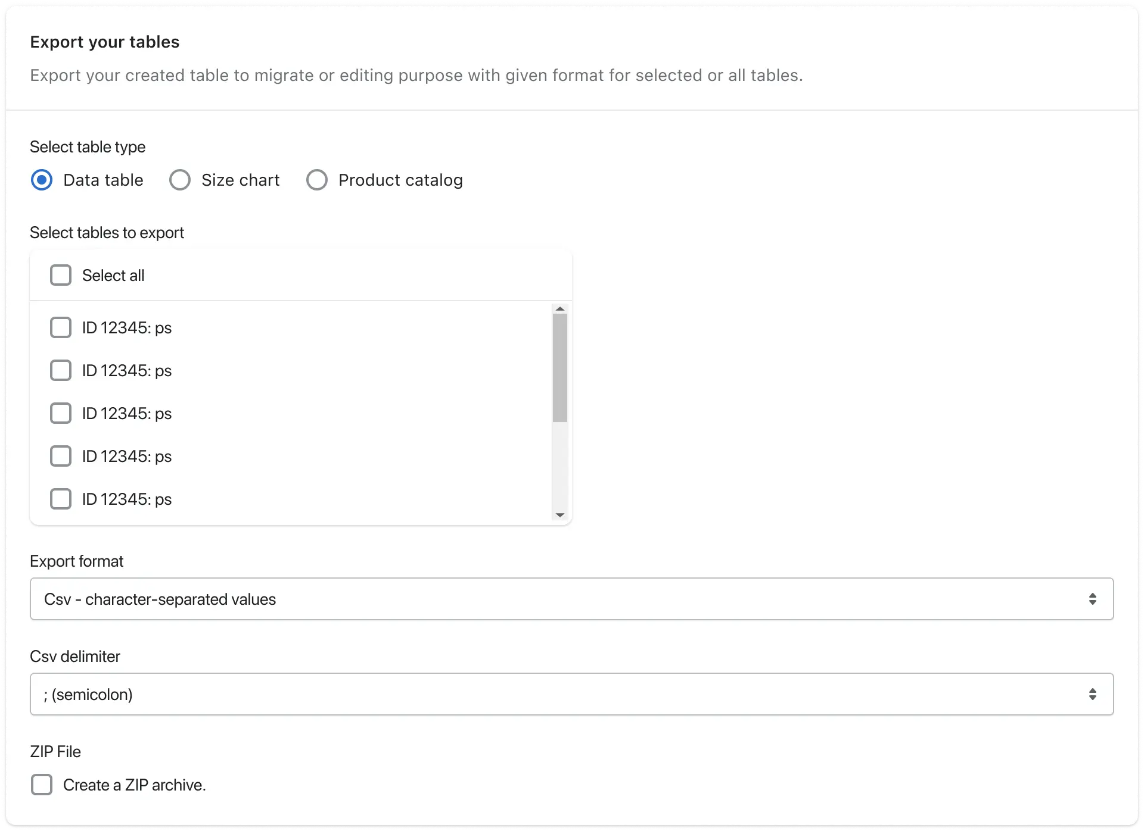Image resolution: width=1144 pixels, height=831 pixels.
Task: Check the second ID 12345: ps table
Action: coord(61,370)
